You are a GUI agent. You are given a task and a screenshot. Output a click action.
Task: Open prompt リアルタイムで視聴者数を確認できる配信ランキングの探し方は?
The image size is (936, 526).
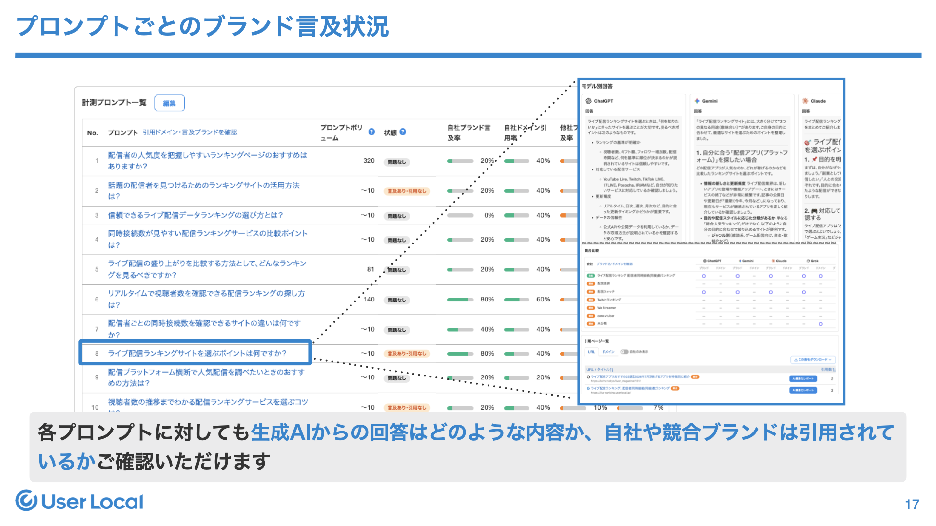point(207,299)
